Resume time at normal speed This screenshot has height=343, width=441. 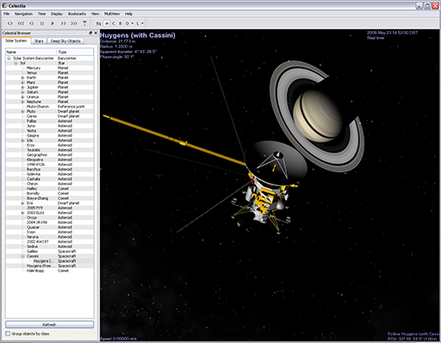[53, 23]
